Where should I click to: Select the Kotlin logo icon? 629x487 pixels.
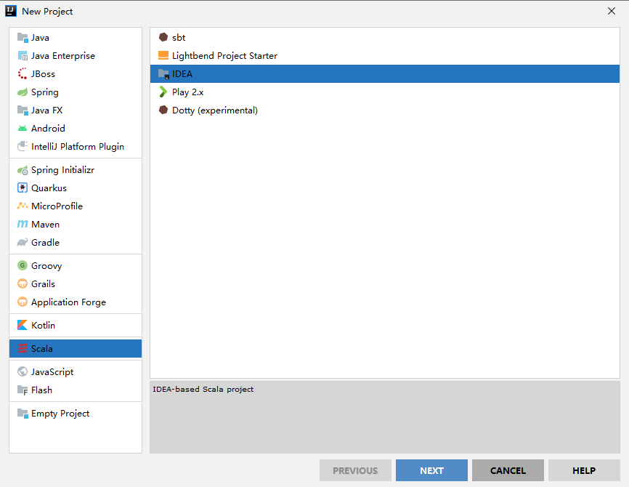tap(23, 325)
